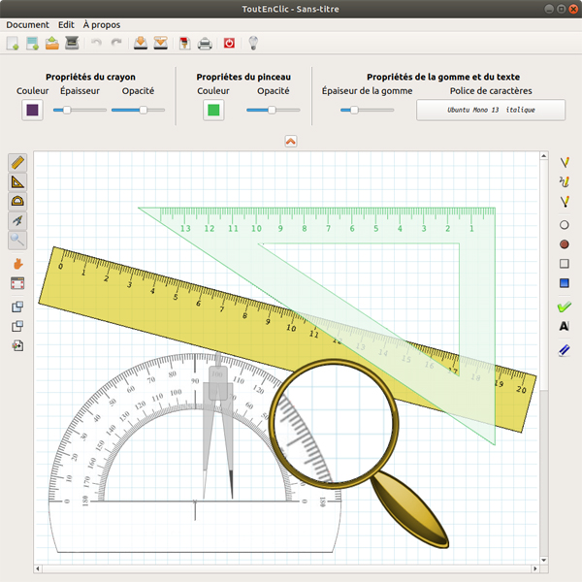The width and height of the screenshot is (582, 582).
Task: Open the purple pencil color swatch
Action: tap(32, 110)
